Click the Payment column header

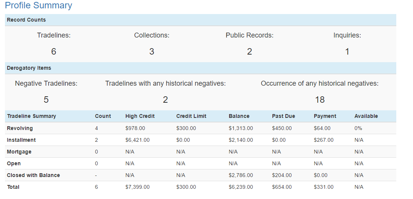[x=325, y=116]
